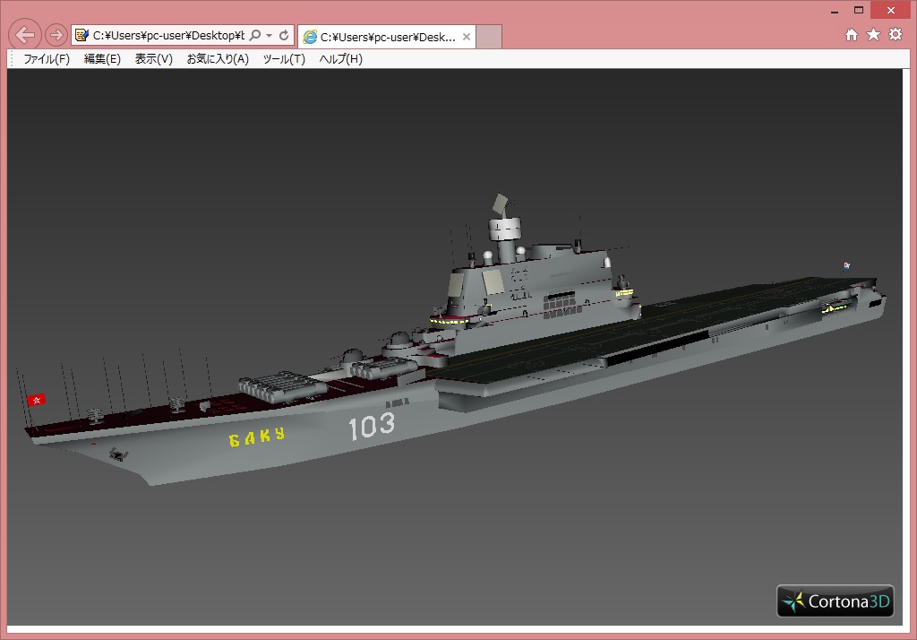Go to the Home page icon
This screenshot has height=640, width=917.
click(852, 35)
